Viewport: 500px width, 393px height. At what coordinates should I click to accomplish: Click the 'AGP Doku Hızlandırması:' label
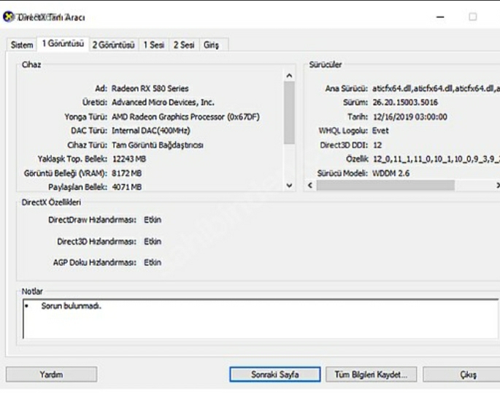(95, 262)
